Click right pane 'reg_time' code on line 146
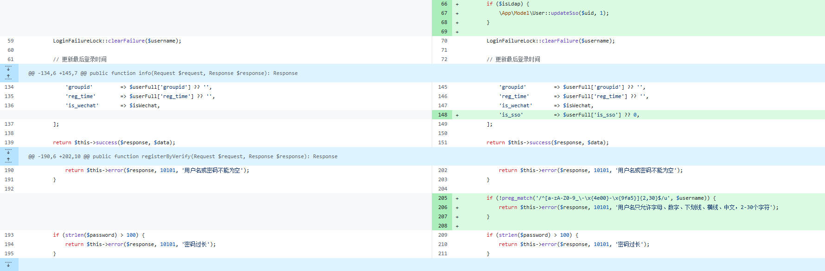The image size is (825, 271). click(574, 96)
